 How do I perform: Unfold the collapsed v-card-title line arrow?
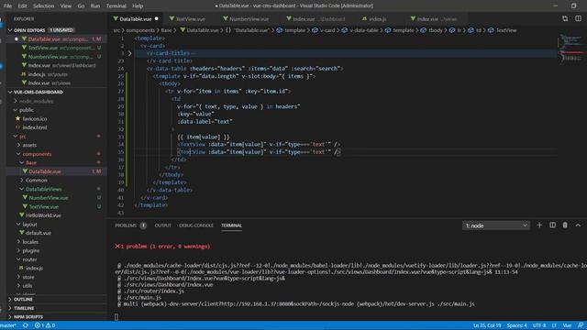coord(130,53)
